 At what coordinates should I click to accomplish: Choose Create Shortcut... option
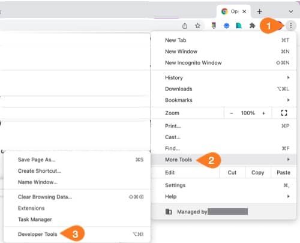(x=77, y=171)
